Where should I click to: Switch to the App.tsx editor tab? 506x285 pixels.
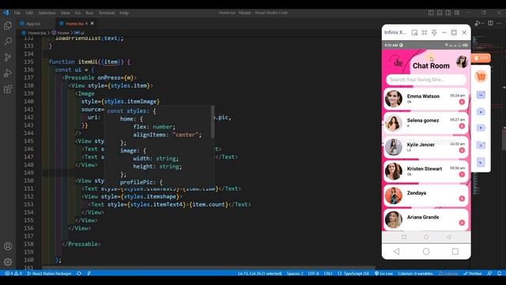click(33, 24)
